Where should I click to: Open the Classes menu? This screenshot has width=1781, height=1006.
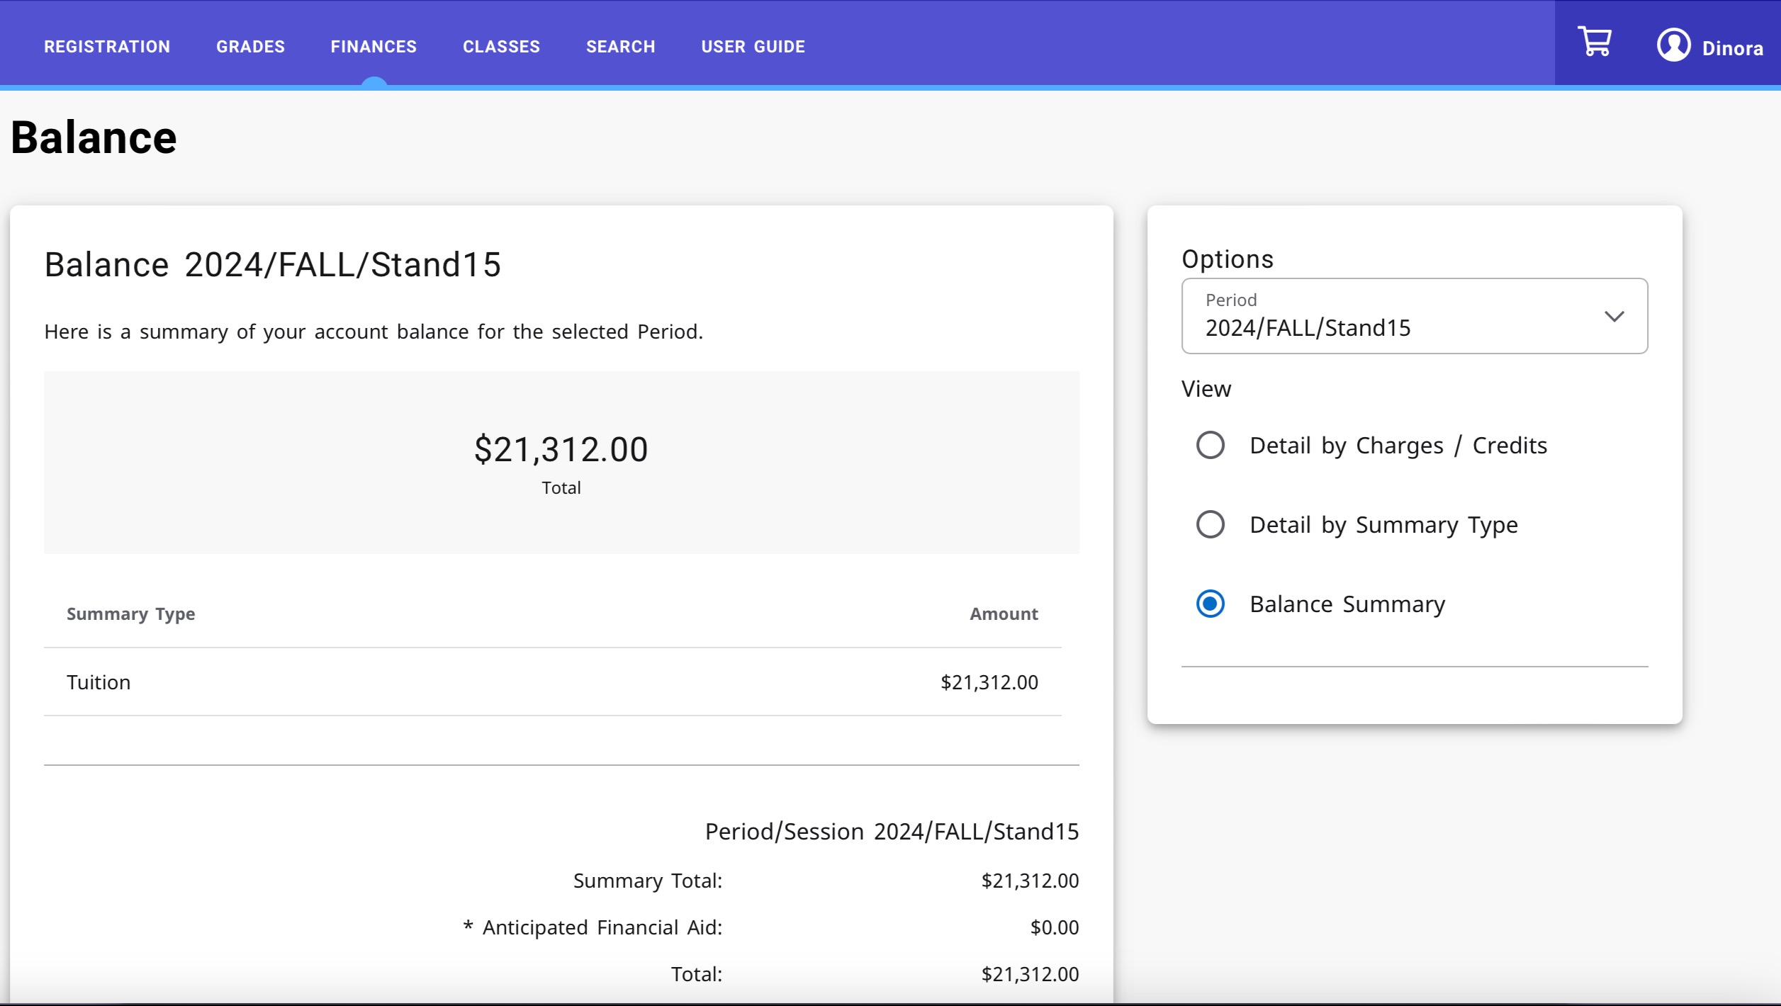501,47
